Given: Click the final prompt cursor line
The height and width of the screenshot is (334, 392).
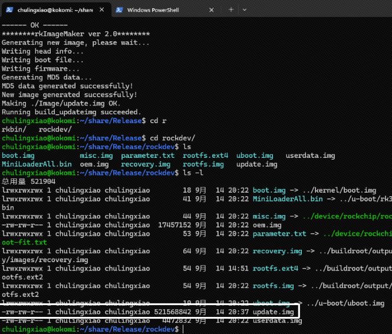Looking at the screenshot, I should [93, 329].
